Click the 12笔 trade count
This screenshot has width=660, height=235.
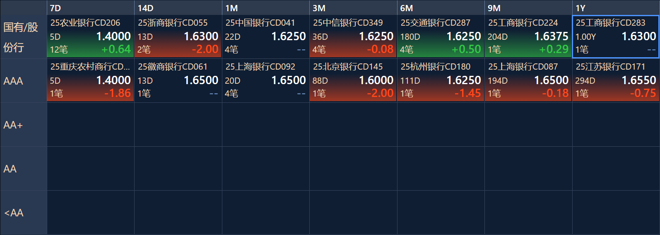[59, 50]
